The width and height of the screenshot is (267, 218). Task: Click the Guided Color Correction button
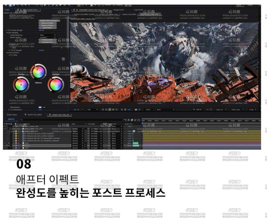point(49,21)
